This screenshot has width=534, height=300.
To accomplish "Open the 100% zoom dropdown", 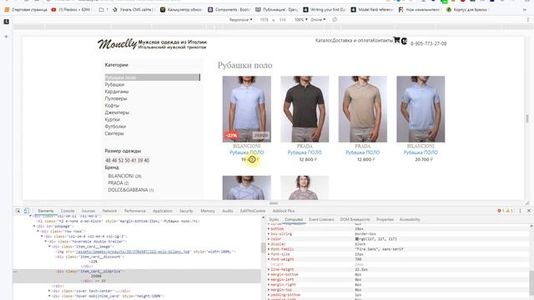I will click(301, 20).
